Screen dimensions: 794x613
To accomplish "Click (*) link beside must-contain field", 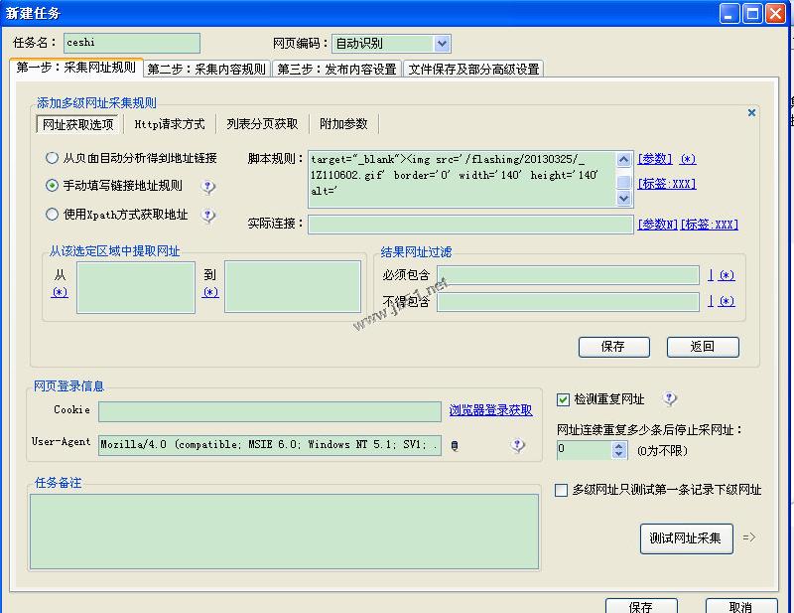I will (728, 275).
